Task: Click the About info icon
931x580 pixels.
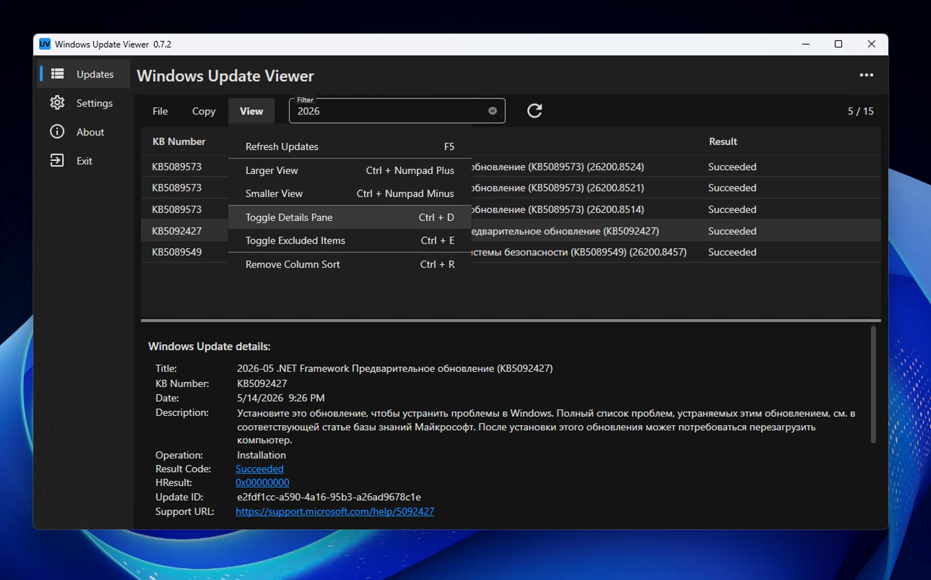Action: pyautogui.click(x=57, y=132)
